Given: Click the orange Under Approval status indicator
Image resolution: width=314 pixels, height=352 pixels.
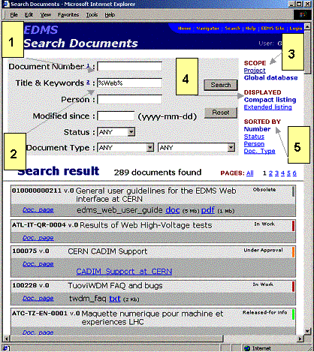Looking at the screenshot, I should tap(294, 252).
